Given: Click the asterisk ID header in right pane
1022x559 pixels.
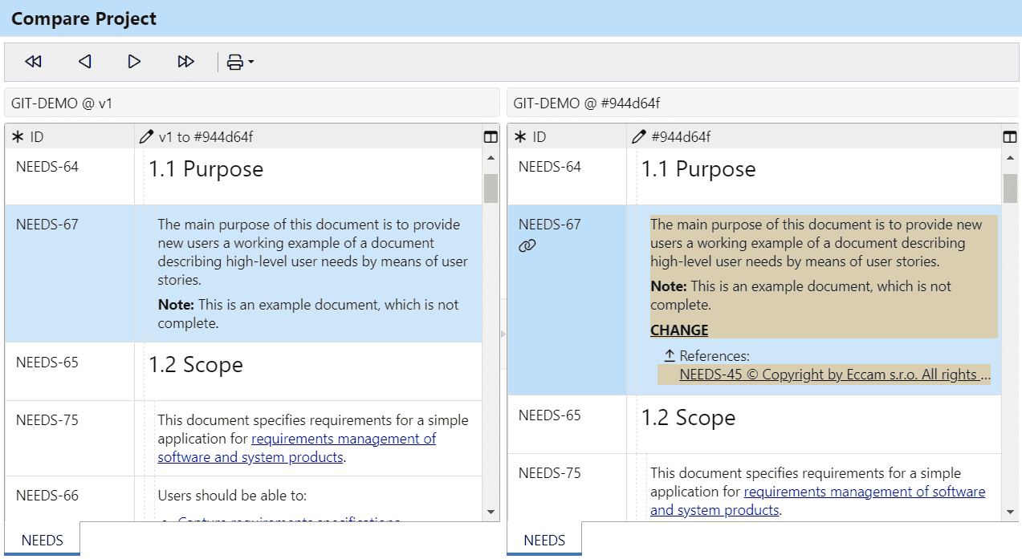Looking at the screenshot, I should (531, 137).
